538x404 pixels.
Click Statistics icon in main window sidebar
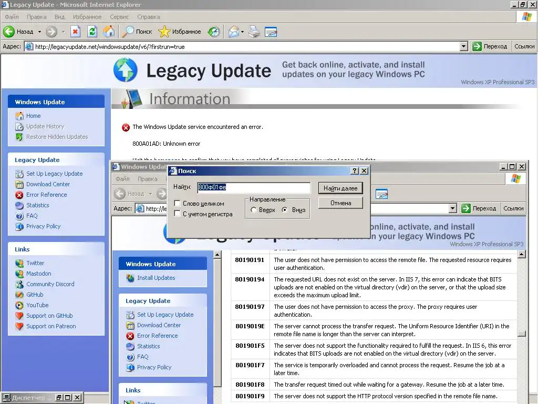click(19, 206)
